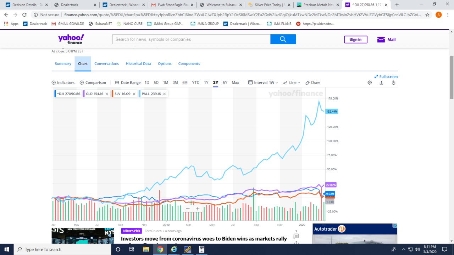
Task: Set chart range to 1M
Action: click(x=166, y=83)
